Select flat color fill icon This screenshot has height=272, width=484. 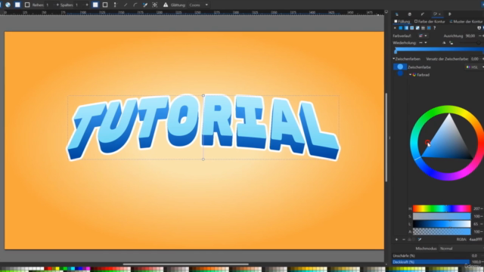tap(401, 28)
